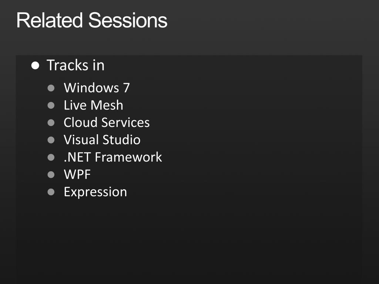Click the gray bullet next to Windows 7
The image size is (379, 284).
pyautogui.click(x=51, y=88)
